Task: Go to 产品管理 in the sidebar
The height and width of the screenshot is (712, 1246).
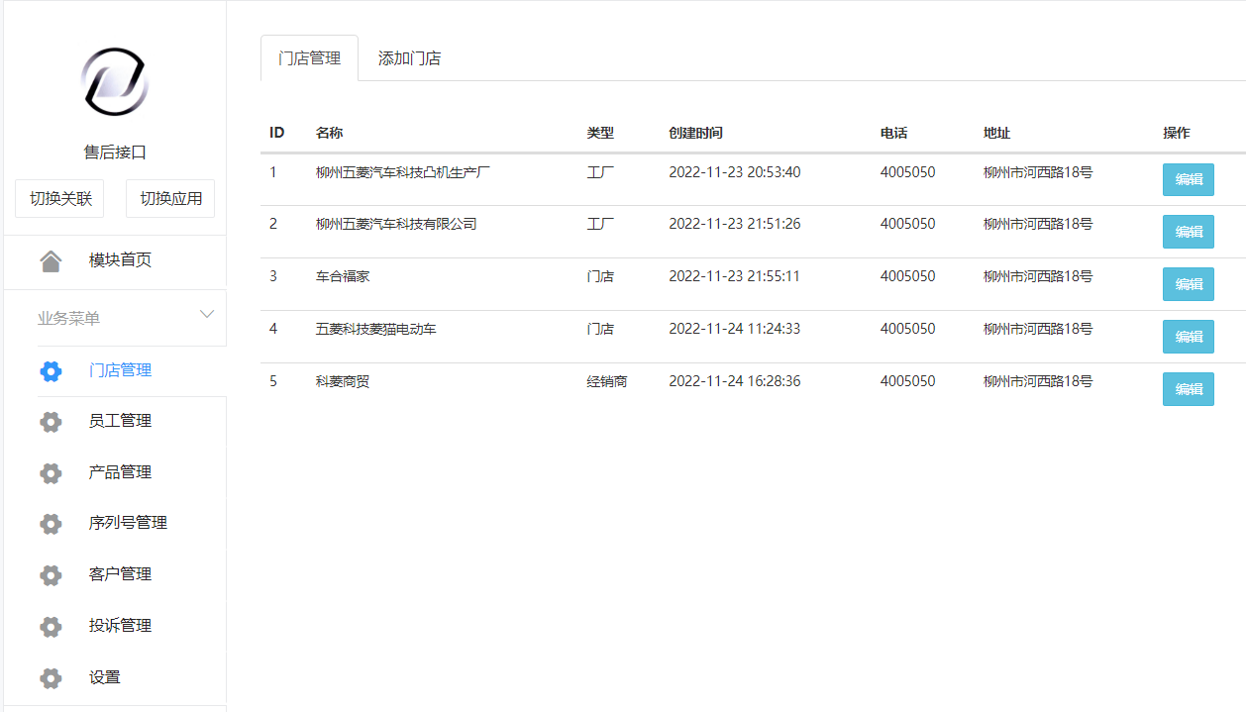Action: (120, 472)
